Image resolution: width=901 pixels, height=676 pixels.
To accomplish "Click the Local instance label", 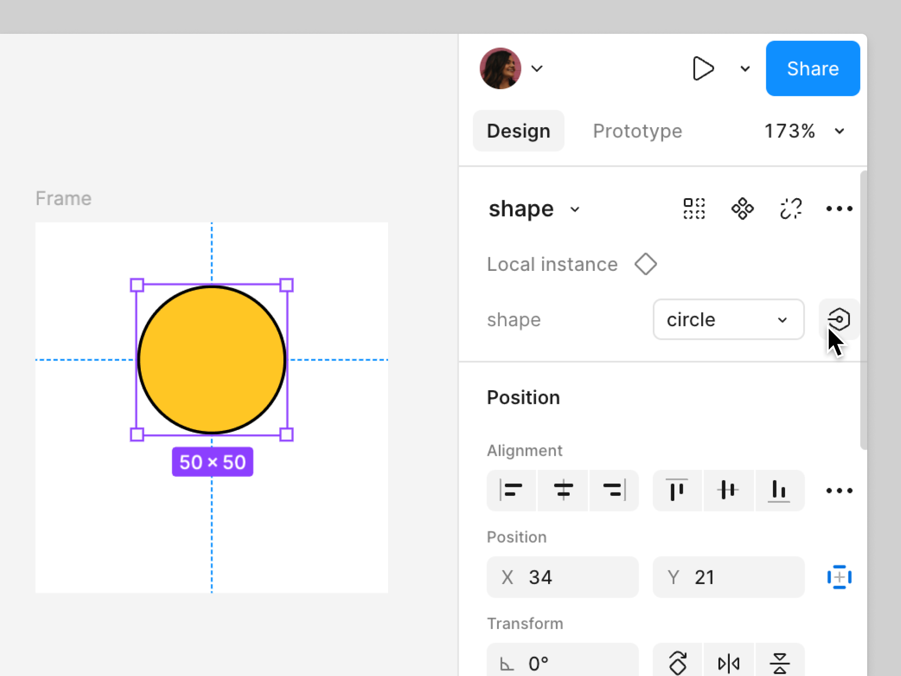I will tap(552, 264).
